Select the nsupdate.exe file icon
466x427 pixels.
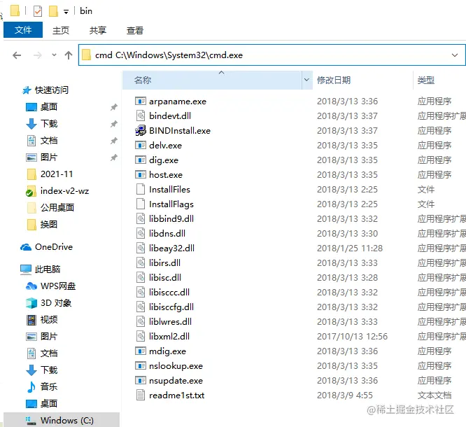point(141,380)
